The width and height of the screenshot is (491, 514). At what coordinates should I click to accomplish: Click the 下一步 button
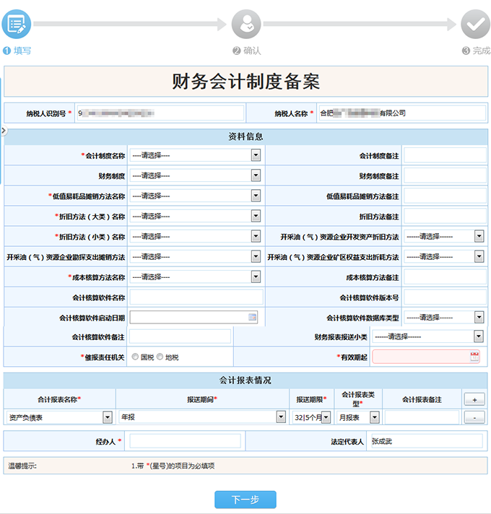click(x=245, y=500)
